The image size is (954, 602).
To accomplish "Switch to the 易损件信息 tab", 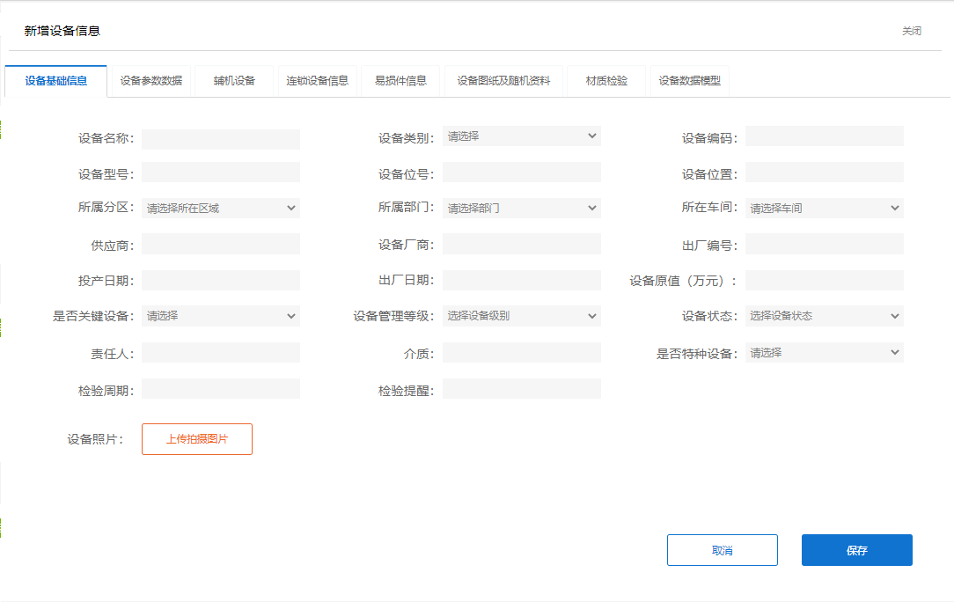I will (400, 81).
